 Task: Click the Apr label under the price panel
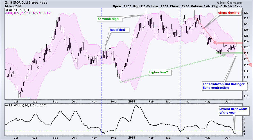pyautogui.click(x=188, y=102)
